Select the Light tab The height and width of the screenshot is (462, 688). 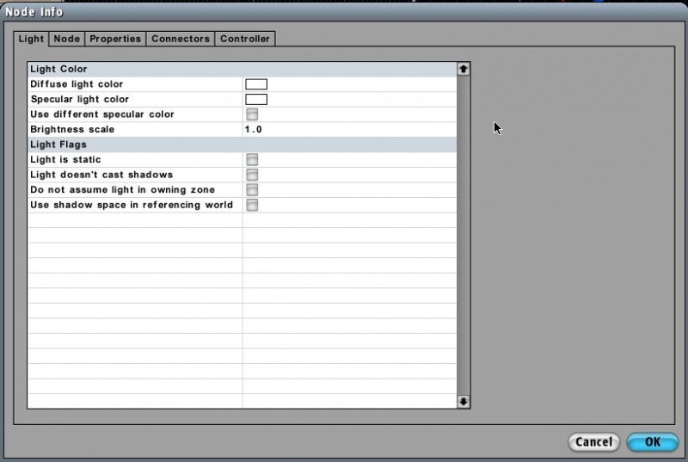click(31, 39)
